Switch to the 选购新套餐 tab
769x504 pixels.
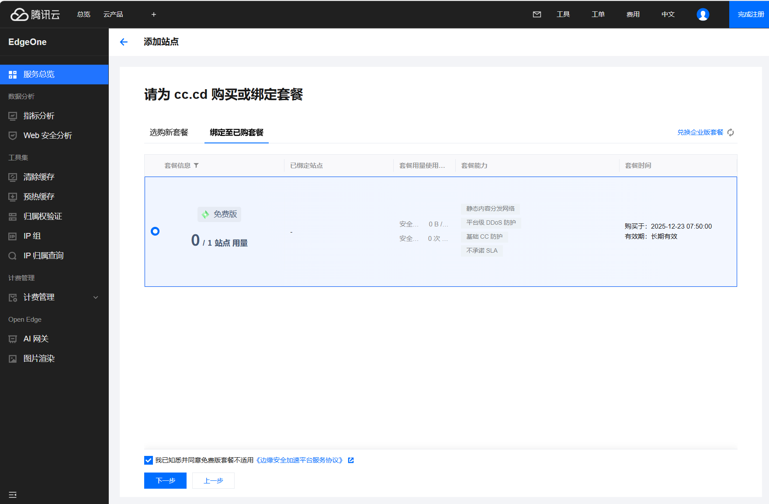pyautogui.click(x=169, y=132)
